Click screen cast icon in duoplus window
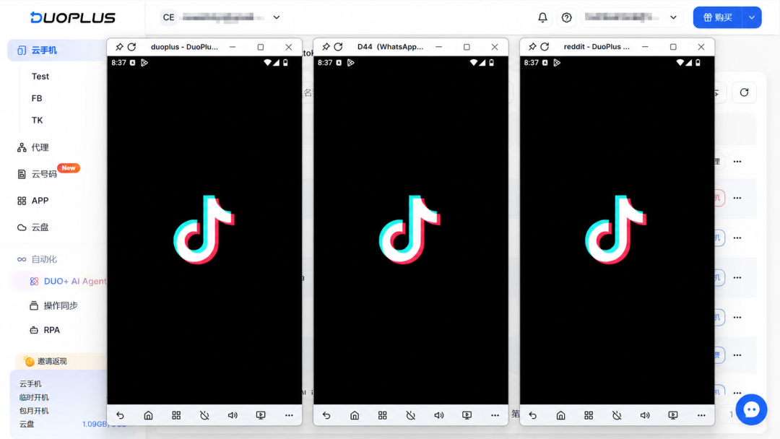 tap(261, 415)
